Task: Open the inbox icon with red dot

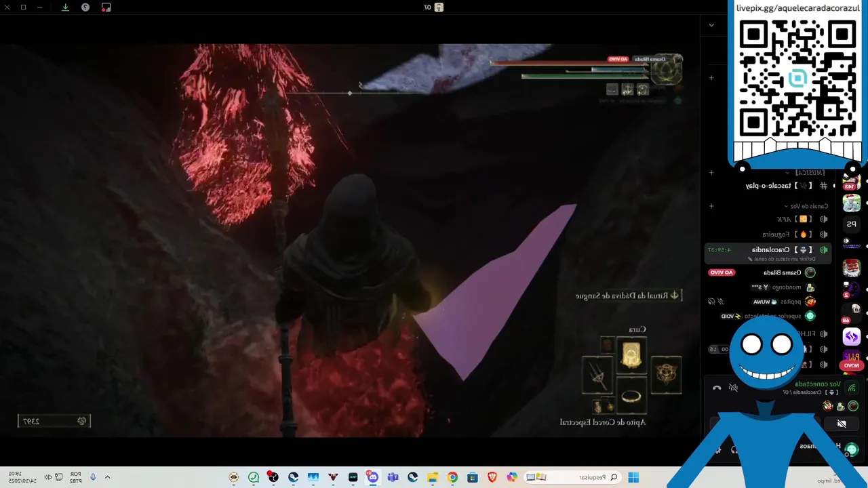Action: 106,7
